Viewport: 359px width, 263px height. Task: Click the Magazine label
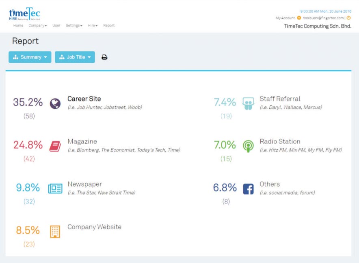[x=82, y=142]
